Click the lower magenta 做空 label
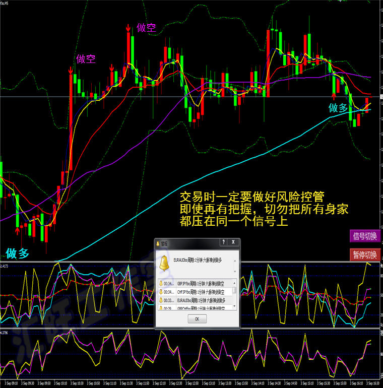The height and width of the screenshot is (388, 383). point(86,59)
